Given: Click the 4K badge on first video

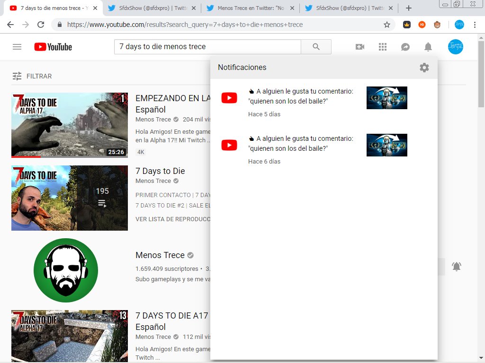Looking at the screenshot, I should [141, 152].
